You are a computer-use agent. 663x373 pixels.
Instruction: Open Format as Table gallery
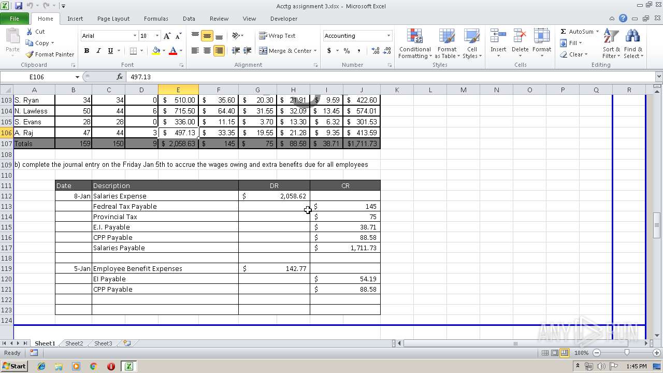[x=446, y=44]
